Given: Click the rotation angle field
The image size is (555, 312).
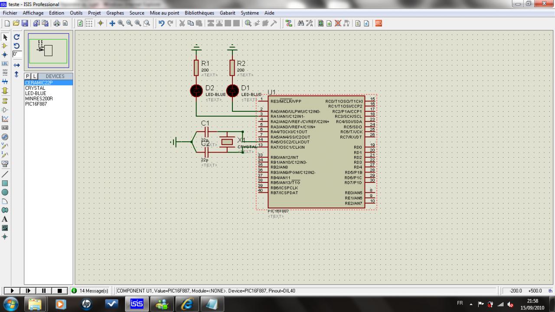Looking at the screenshot, I should [x=17, y=54].
